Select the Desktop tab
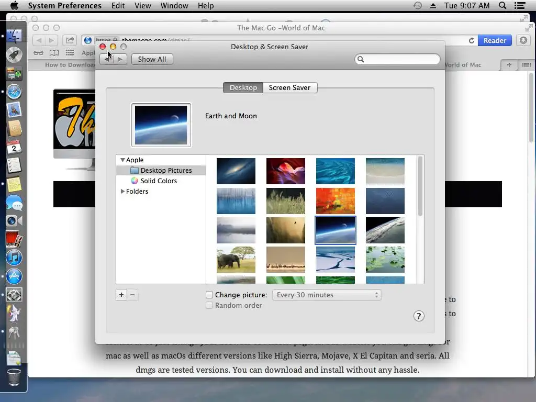The width and height of the screenshot is (536, 402). (243, 87)
